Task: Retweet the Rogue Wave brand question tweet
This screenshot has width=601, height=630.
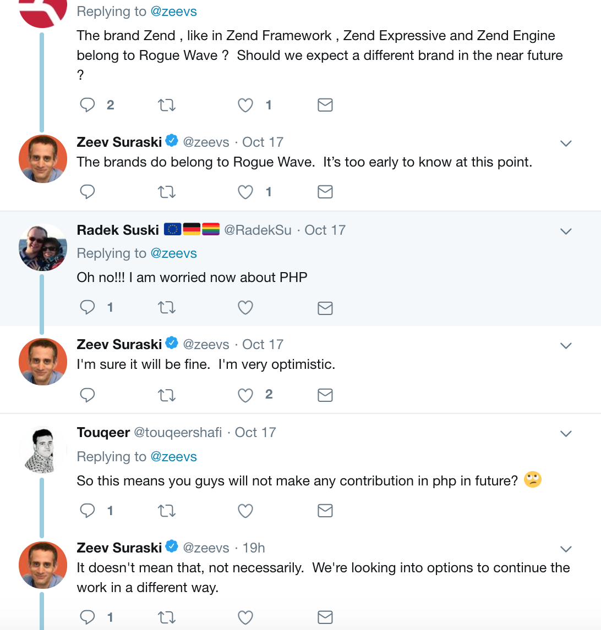Action: (167, 105)
